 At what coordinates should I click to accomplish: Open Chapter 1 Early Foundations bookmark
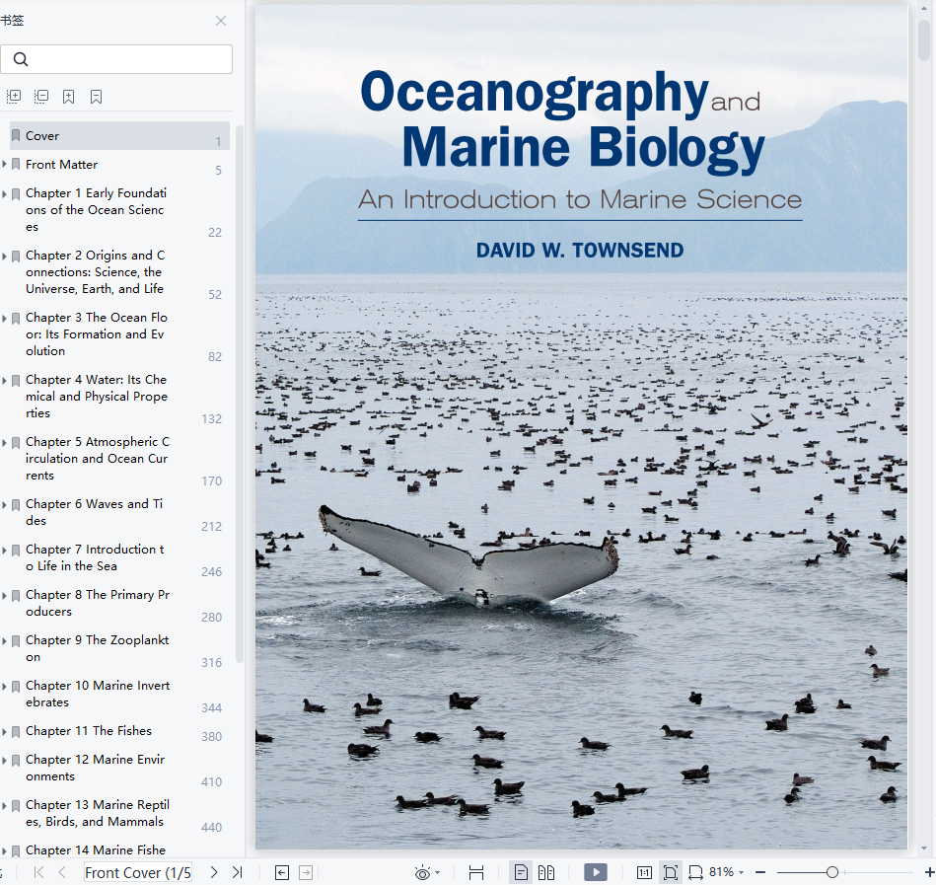pyautogui.click(x=96, y=209)
